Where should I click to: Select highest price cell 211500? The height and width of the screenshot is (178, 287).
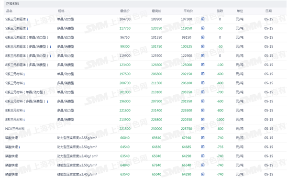[156, 83]
